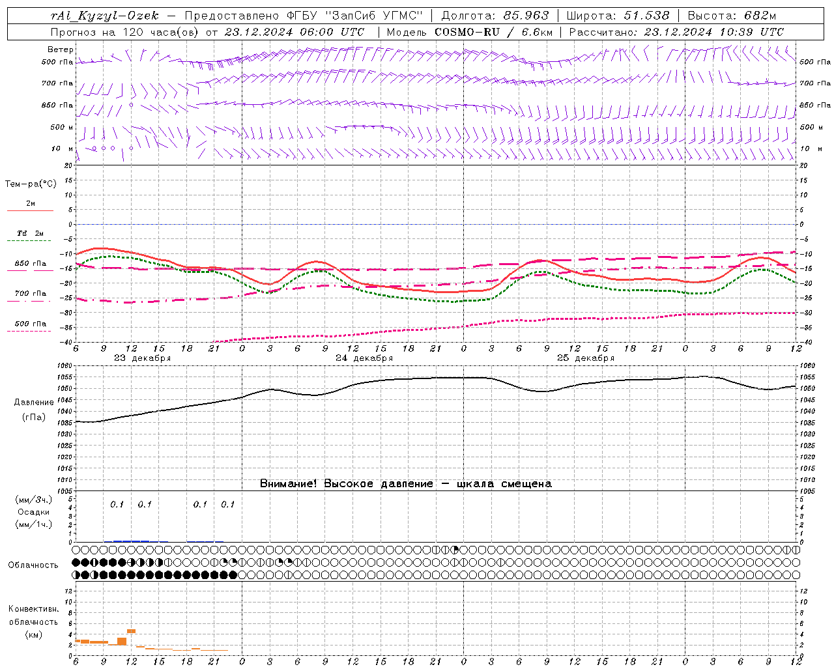Click the 25 декабря date label

click(586, 358)
